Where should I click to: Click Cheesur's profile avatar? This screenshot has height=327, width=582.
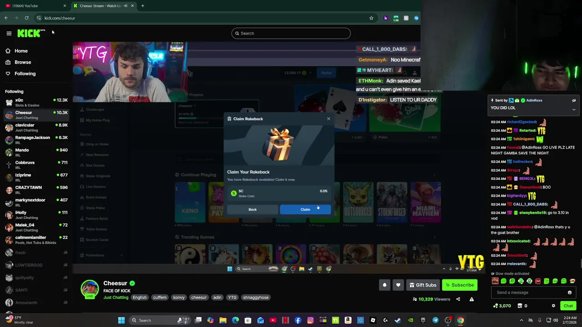(x=90, y=289)
